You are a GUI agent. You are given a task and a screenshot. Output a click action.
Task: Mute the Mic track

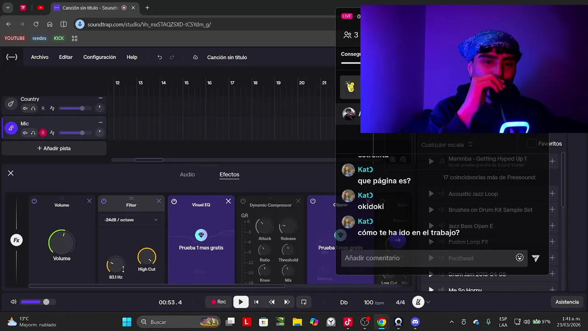[25, 133]
